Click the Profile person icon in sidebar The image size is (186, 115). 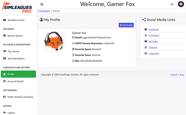[4, 74]
